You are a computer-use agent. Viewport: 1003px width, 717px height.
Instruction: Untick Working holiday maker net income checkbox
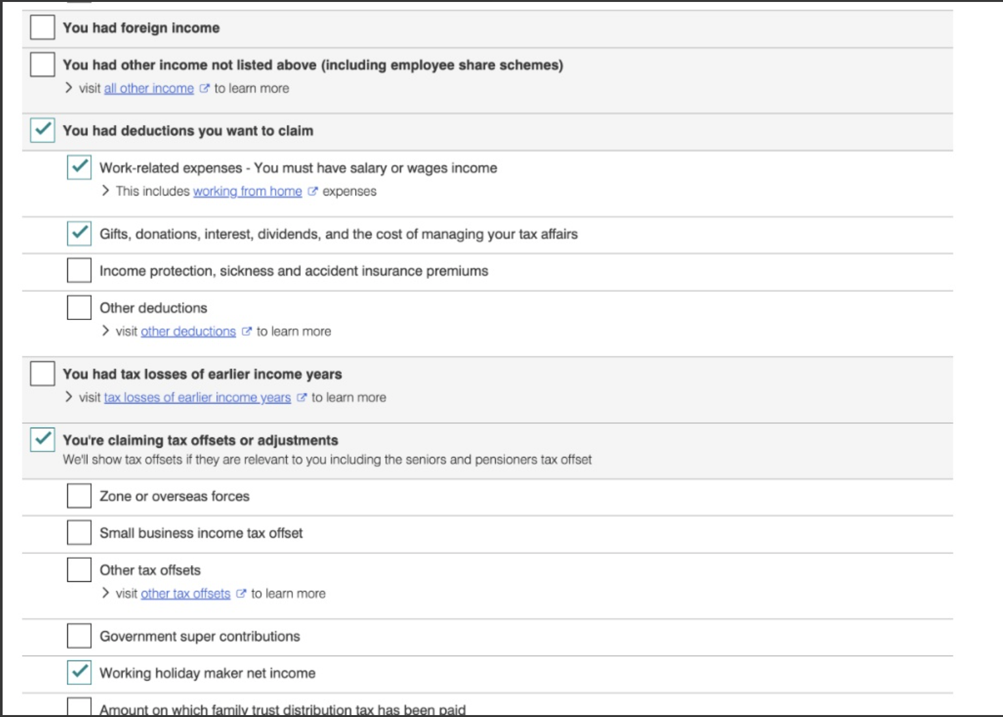79,673
